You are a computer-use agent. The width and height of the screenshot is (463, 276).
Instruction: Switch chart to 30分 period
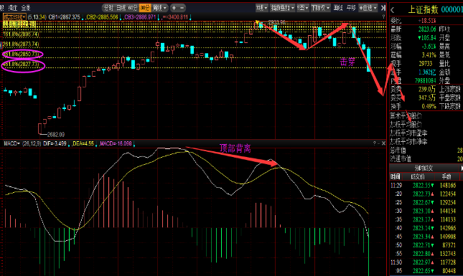145,8
